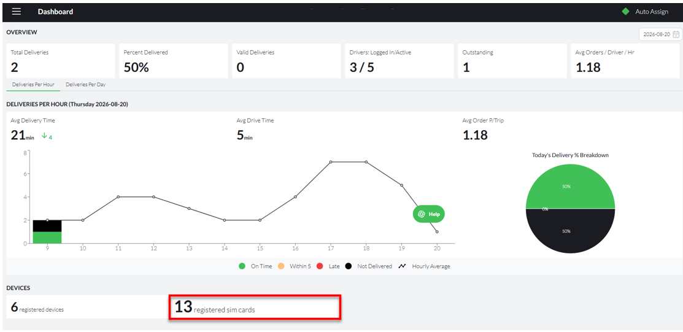Image resolution: width=683 pixels, height=332 pixels.
Task: Click the Today's Delivery % Breakdown title
Action: pyautogui.click(x=570, y=155)
